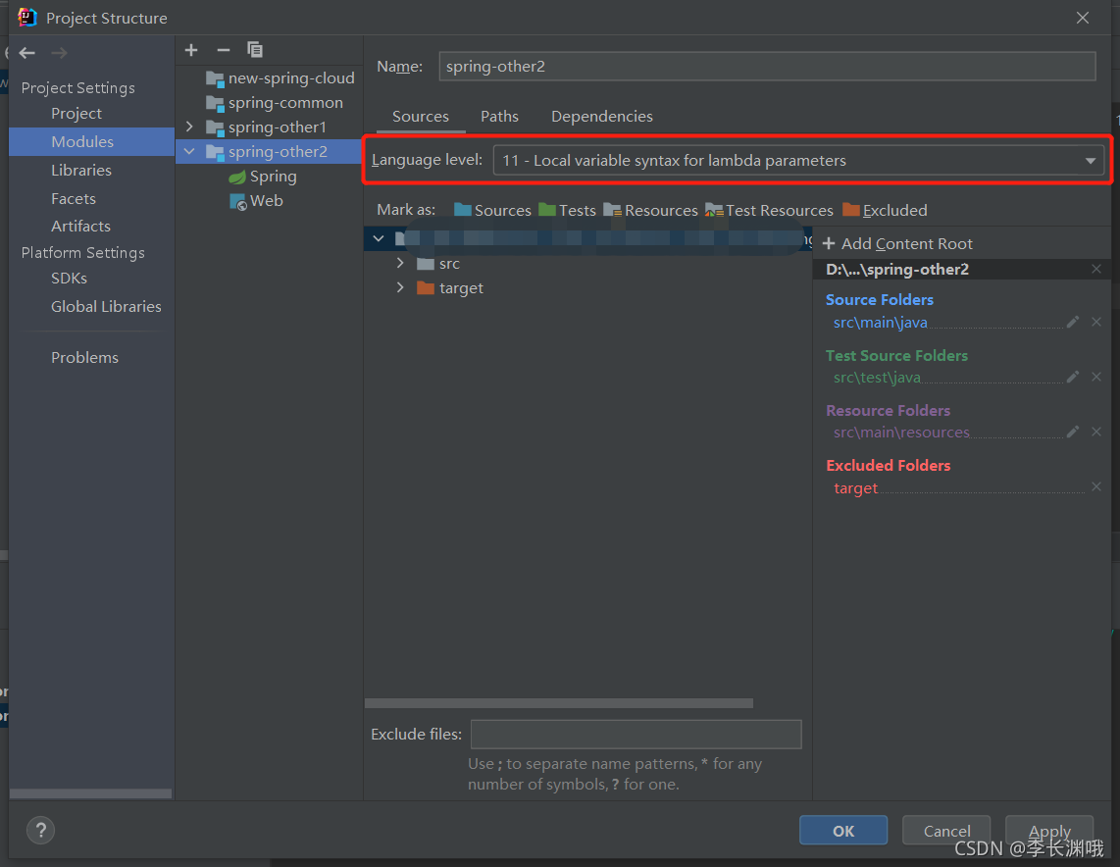Edit src\main\java properties pencil
1120x867 pixels.
click(x=1072, y=322)
